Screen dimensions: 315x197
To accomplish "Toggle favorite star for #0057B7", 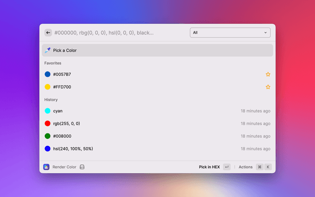I will pos(268,74).
